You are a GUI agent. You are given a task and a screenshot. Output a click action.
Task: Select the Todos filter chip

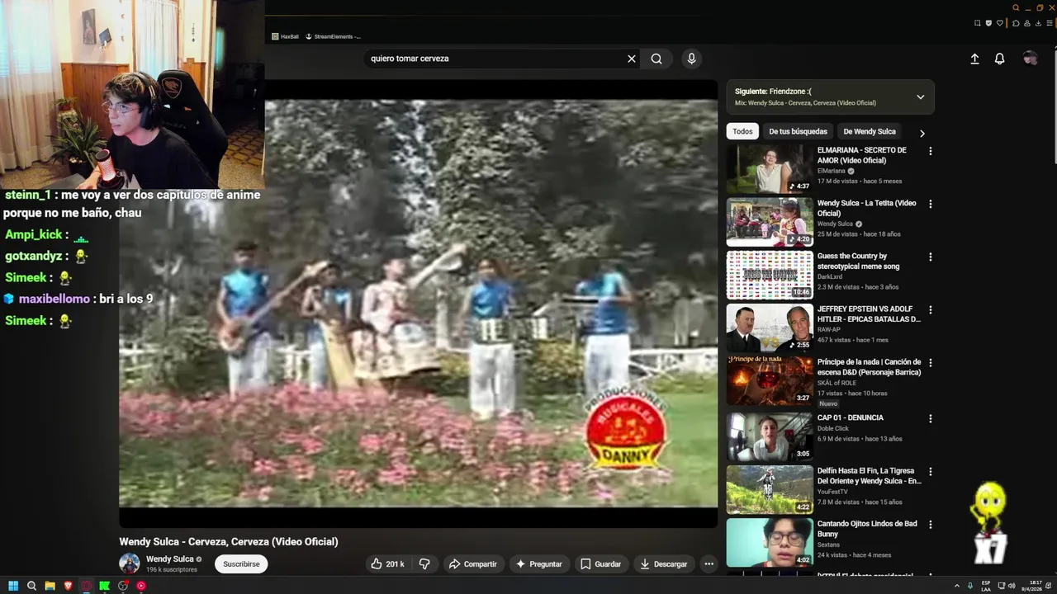742,131
